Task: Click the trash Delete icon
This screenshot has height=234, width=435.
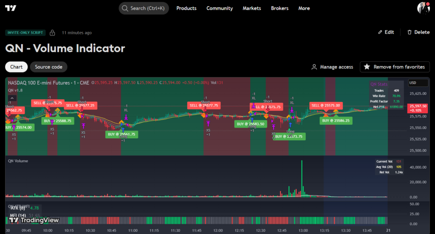Action: (410, 32)
